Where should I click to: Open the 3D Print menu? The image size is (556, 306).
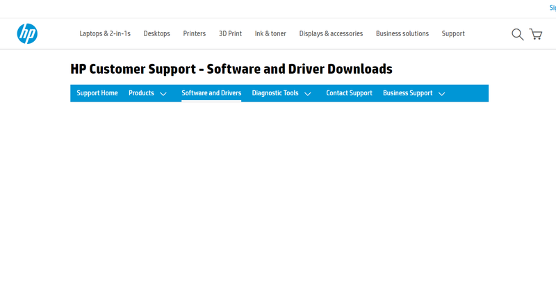pos(230,33)
